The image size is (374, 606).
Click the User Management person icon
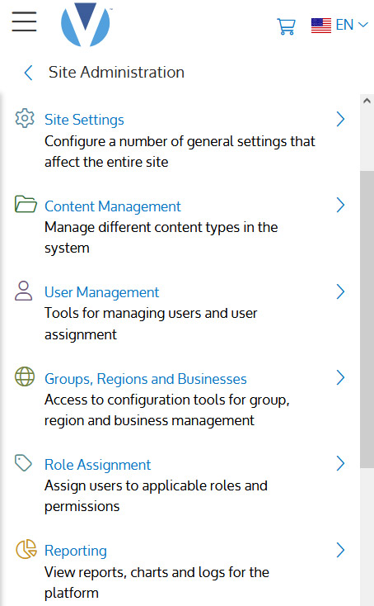pos(24,291)
